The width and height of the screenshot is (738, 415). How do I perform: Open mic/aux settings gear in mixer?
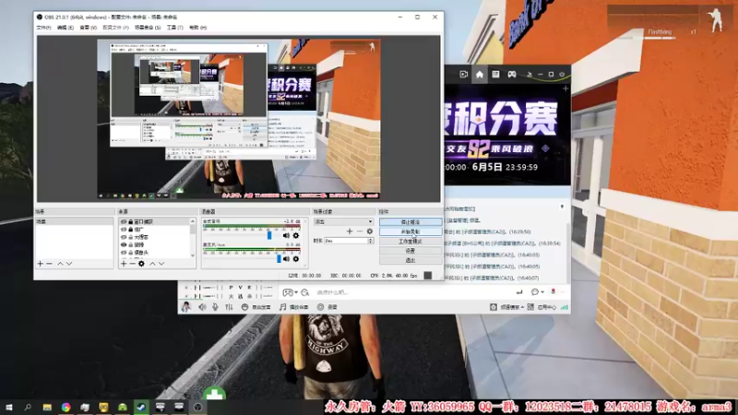point(296,259)
